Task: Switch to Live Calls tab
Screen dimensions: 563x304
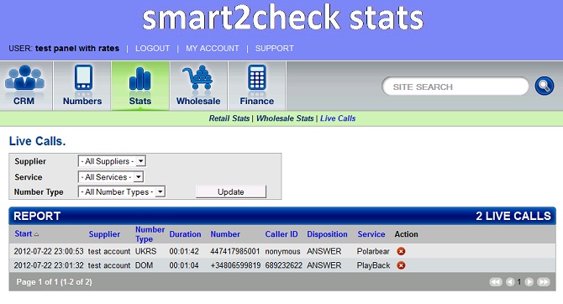Action: click(x=338, y=118)
